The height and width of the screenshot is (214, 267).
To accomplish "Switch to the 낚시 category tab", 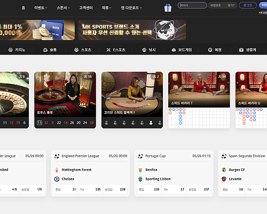I will pyautogui.click(x=149, y=50).
